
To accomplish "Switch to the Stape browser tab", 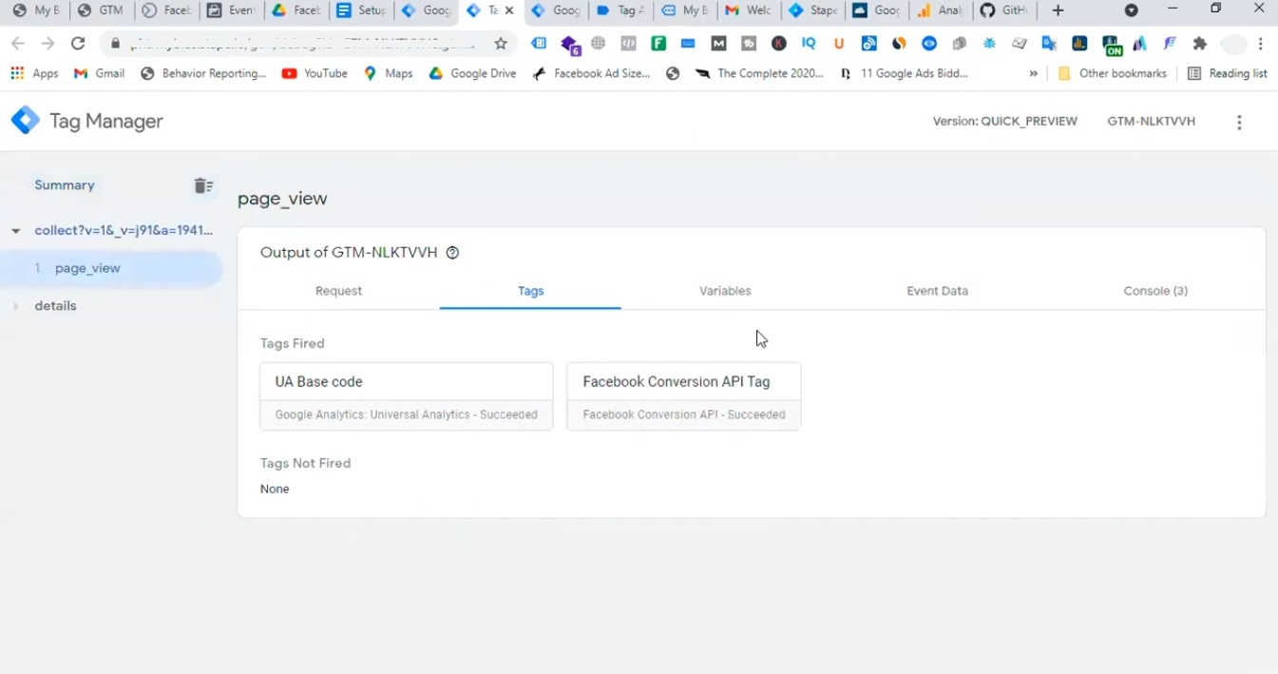I will pos(811,10).
